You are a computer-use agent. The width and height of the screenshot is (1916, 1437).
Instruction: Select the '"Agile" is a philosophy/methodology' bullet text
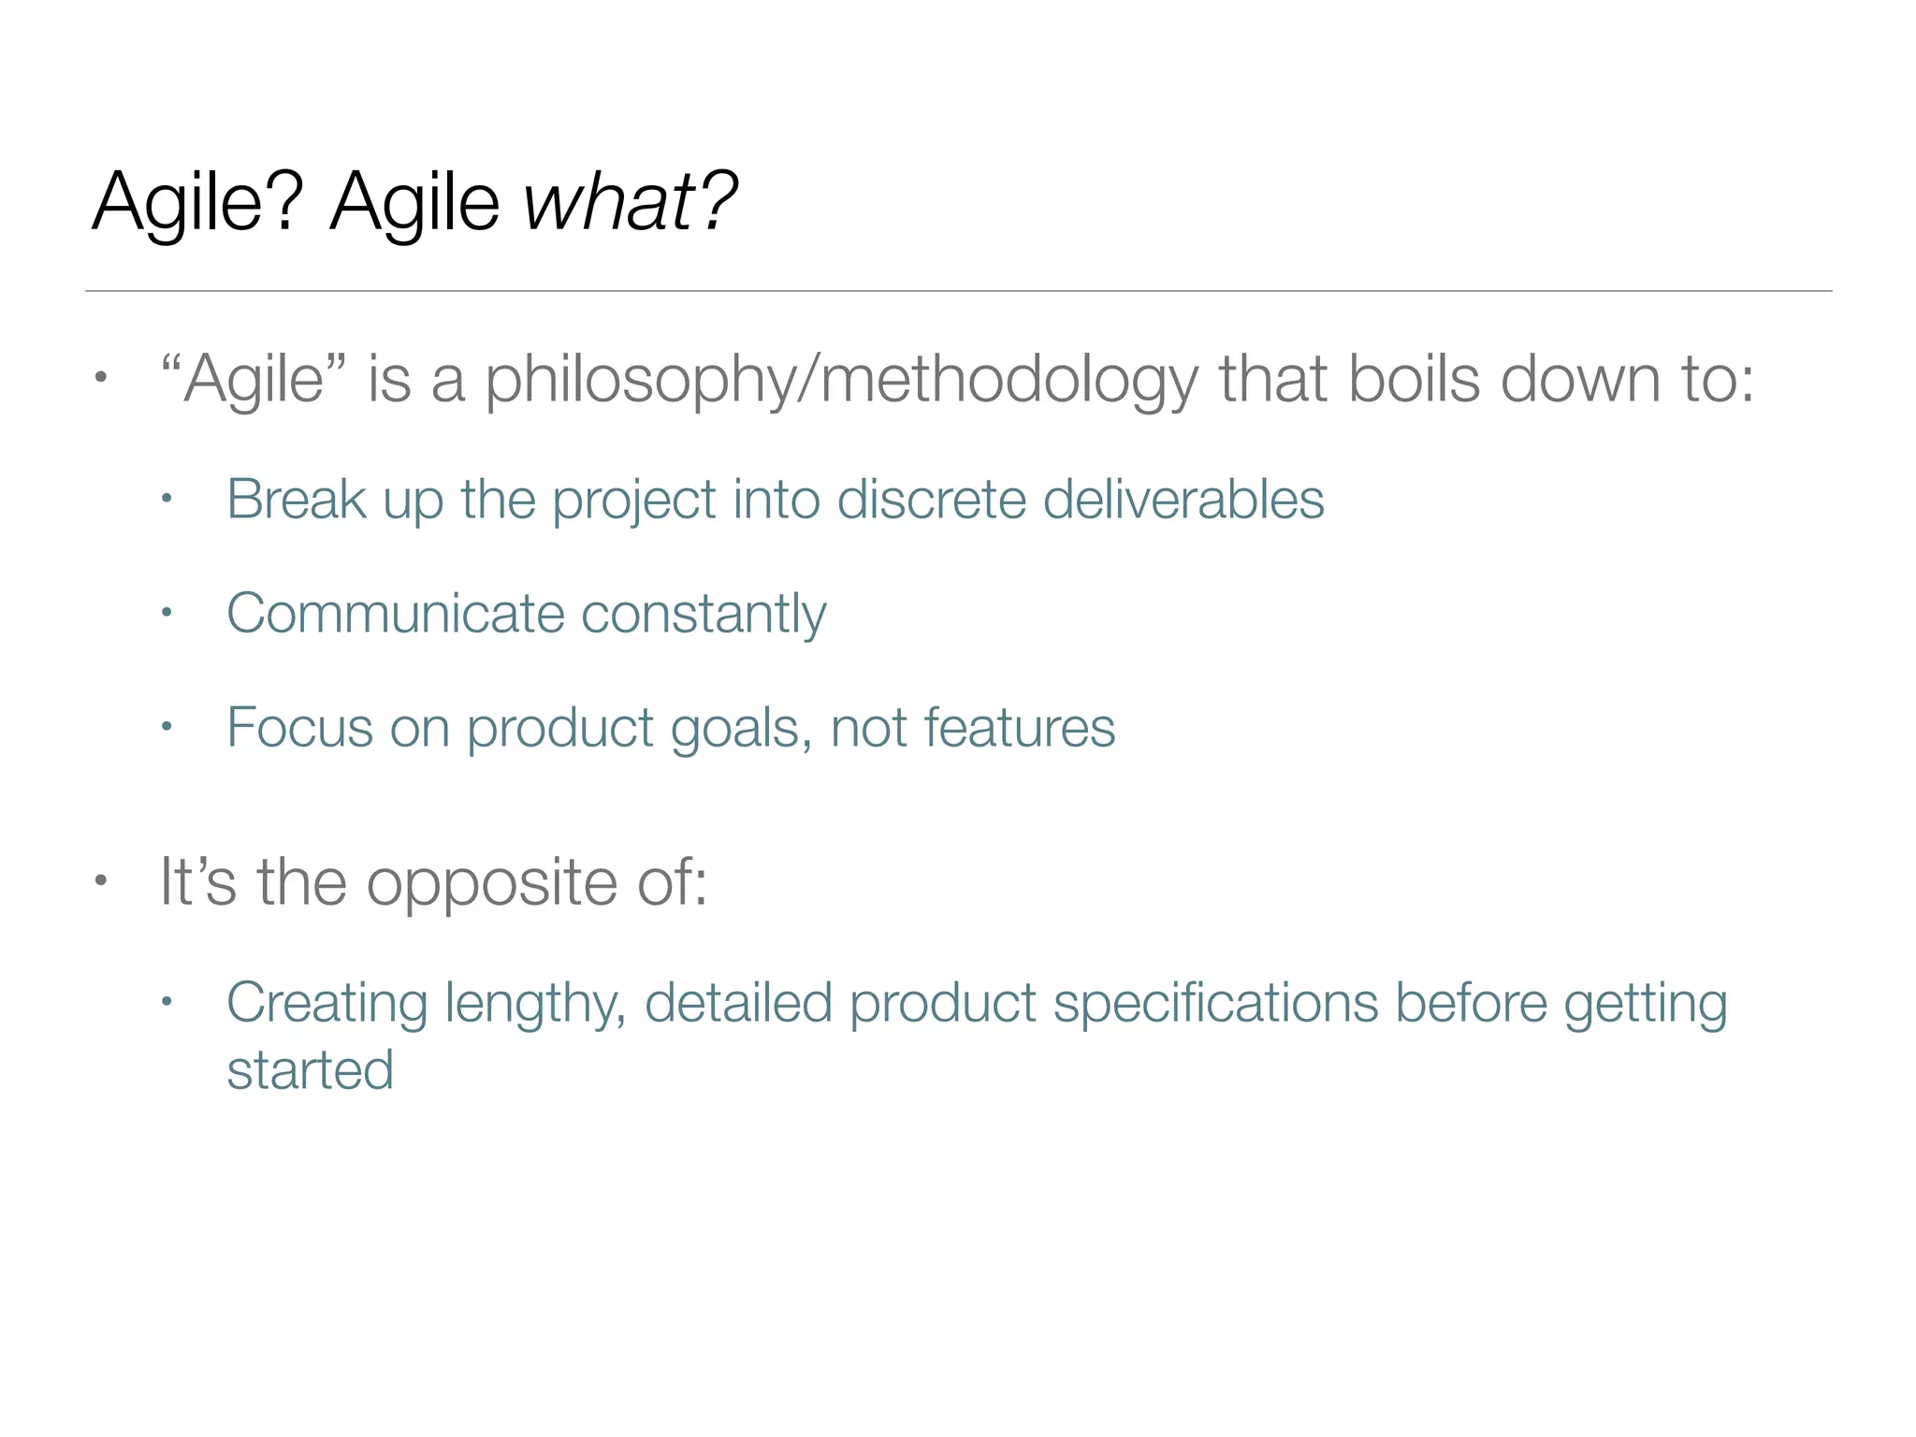click(x=956, y=380)
